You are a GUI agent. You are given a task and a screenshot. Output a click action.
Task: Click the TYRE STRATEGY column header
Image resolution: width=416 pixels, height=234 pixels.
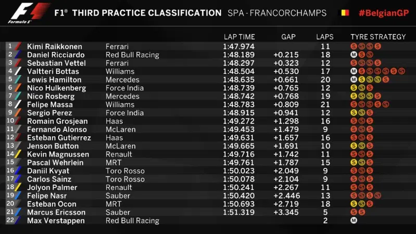[x=378, y=37]
